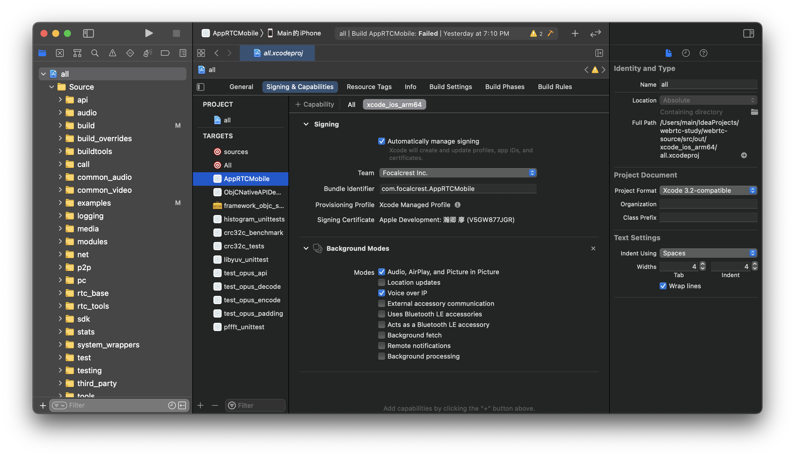Expand the audio folder in navigator

pyautogui.click(x=60, y=112)
